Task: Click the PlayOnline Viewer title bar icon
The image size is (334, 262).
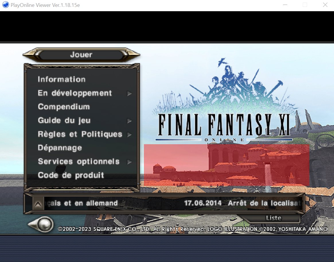Action: click(5, 5)
